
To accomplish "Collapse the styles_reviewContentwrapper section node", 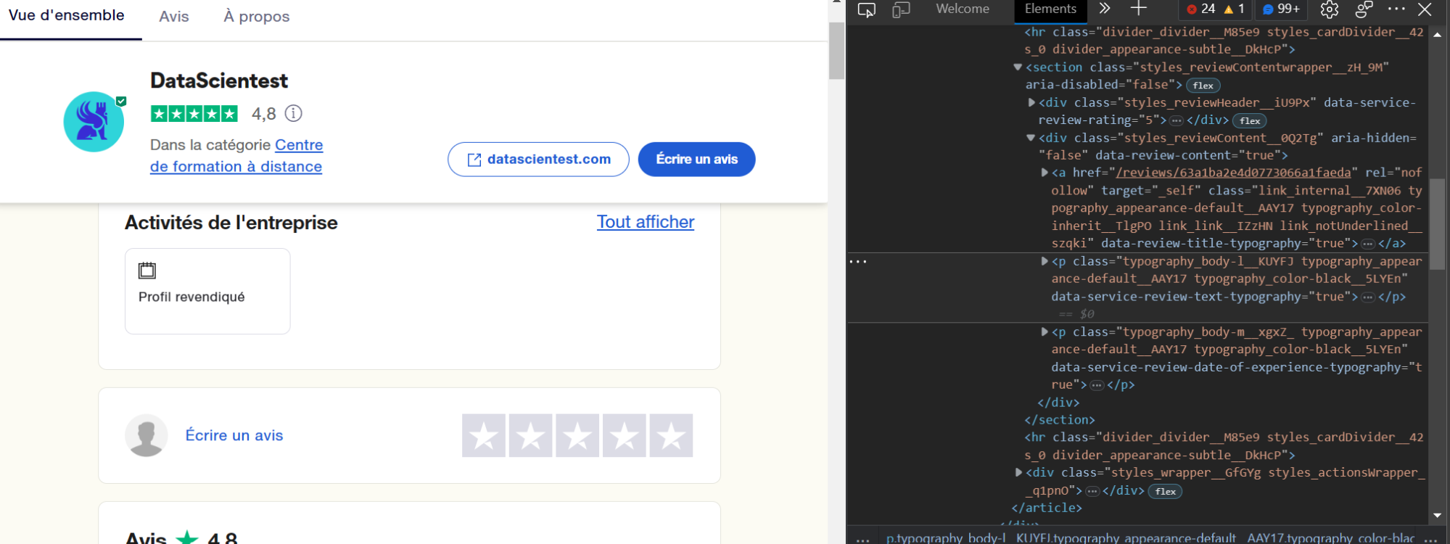I will 1018,67.
